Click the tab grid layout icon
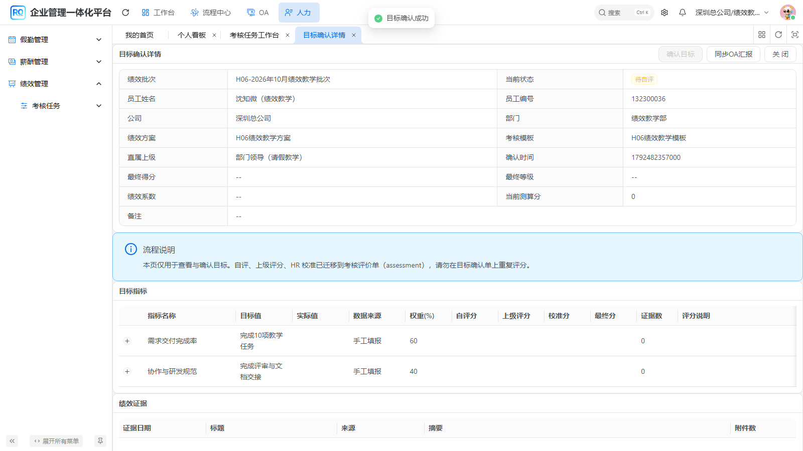Viewport: 803px width, 451px height. click(762, 35)
